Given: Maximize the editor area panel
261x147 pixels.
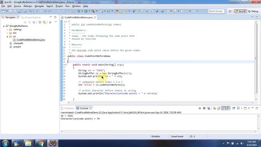Looking at the screenshot, I should (x=257, y=17).
